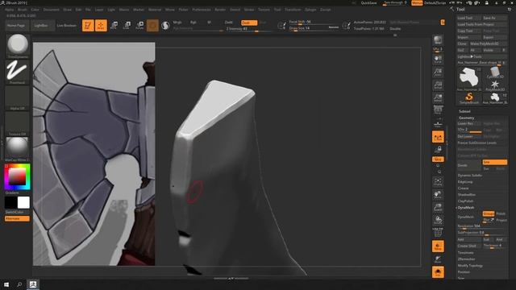Click the QuickSave button

[x=368, y=3]
